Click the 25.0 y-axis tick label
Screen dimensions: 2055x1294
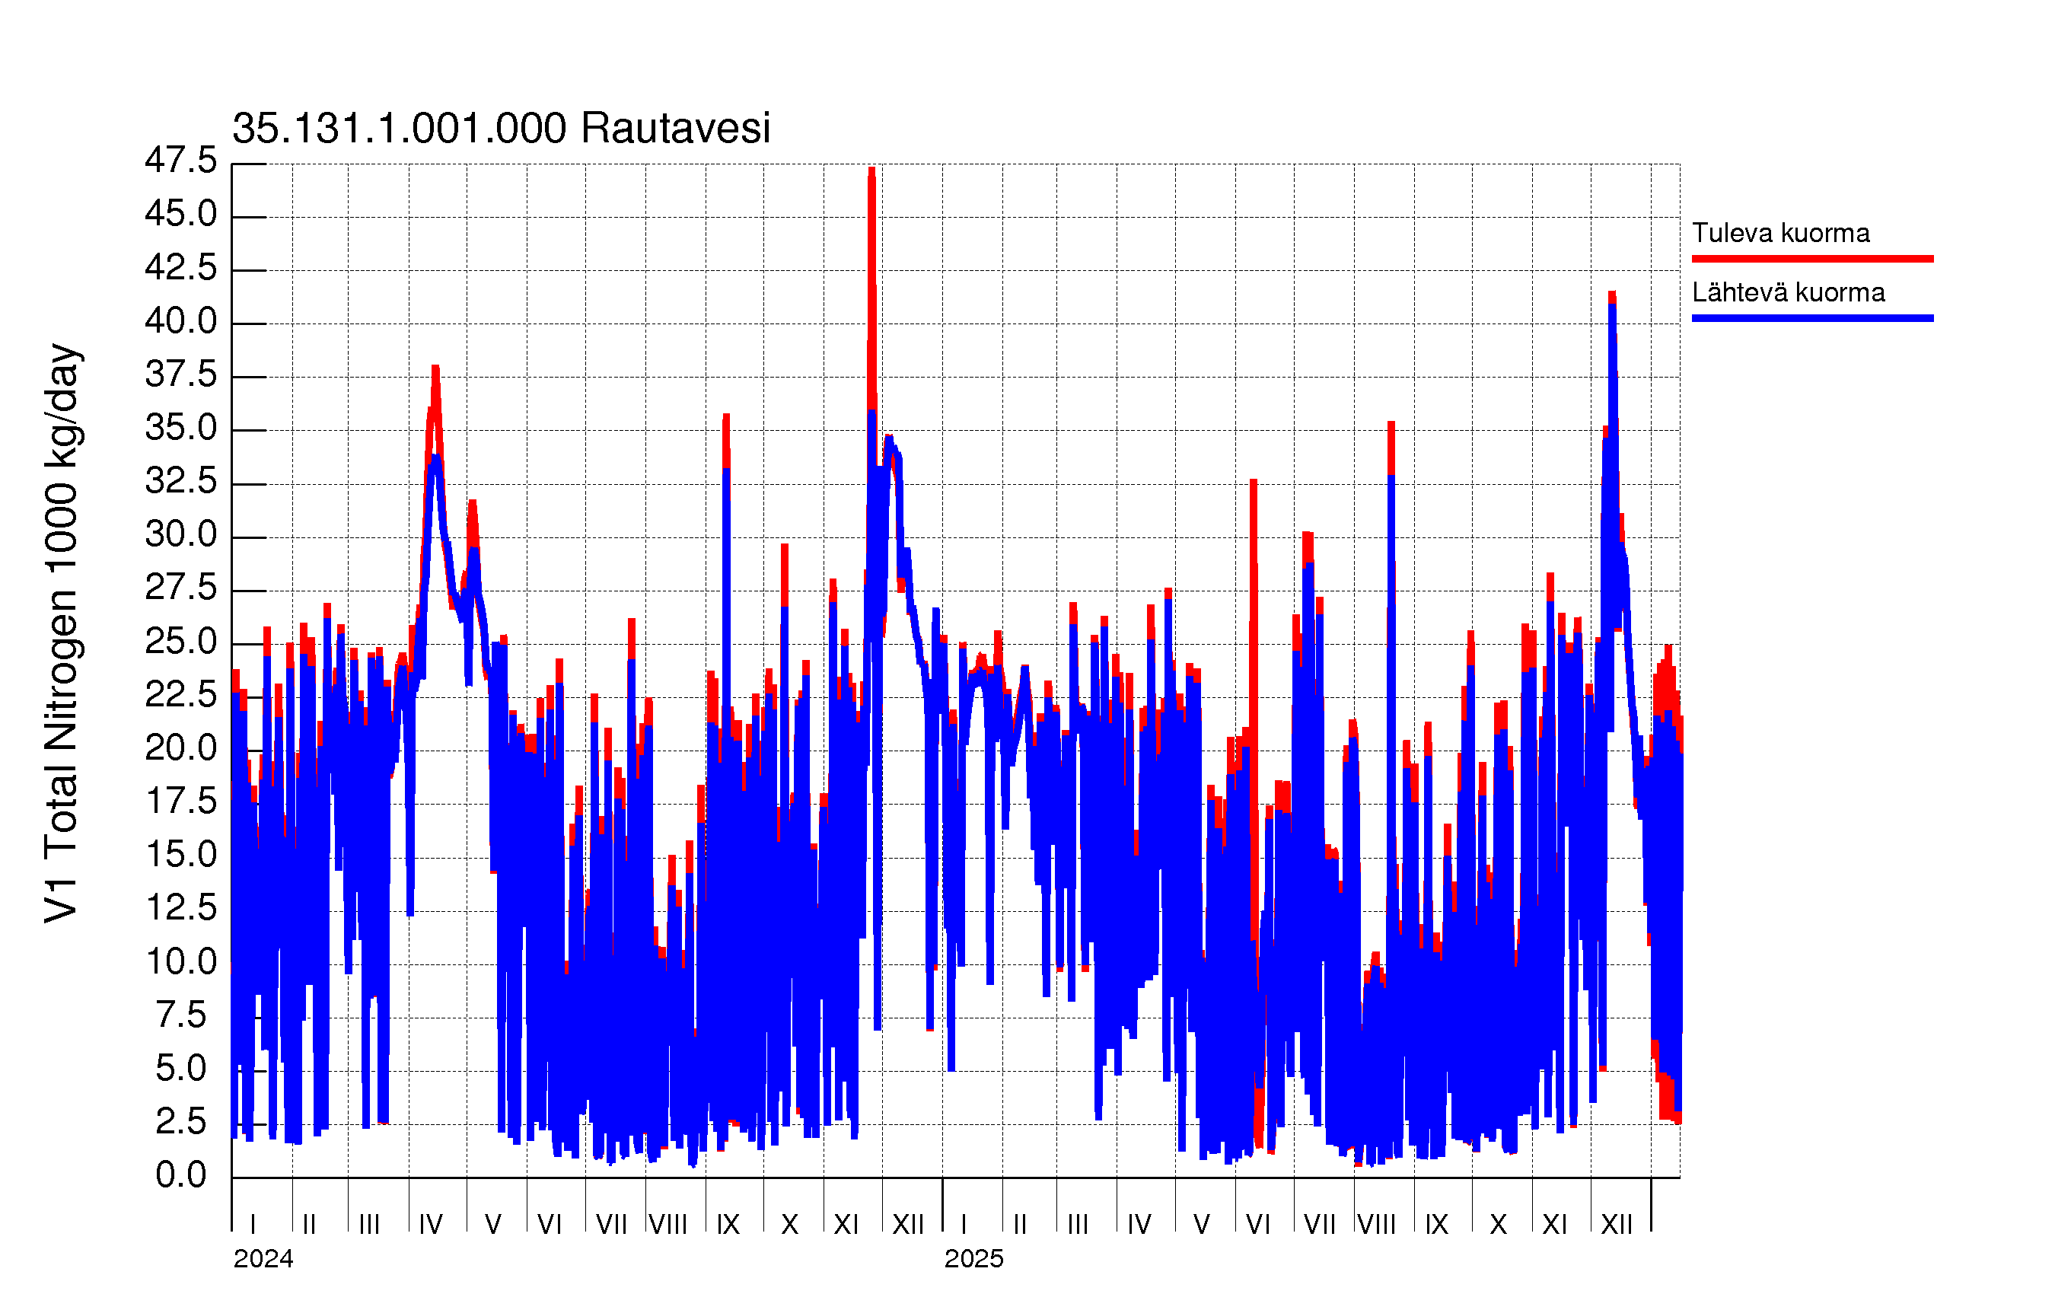coord(181,642)
